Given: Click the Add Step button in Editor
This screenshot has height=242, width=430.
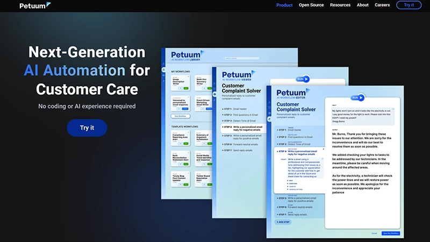Looking at the screenshot, I should click(283, 222).
